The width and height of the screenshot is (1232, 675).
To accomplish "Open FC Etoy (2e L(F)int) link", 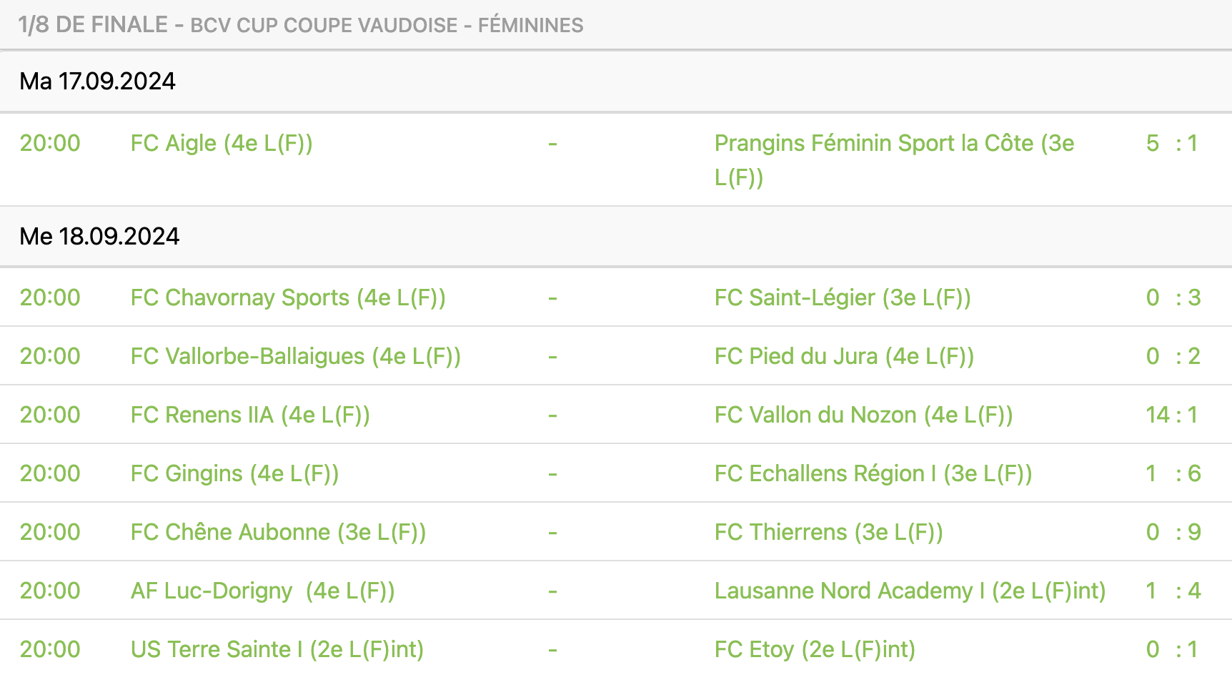I will click(815, 649).
